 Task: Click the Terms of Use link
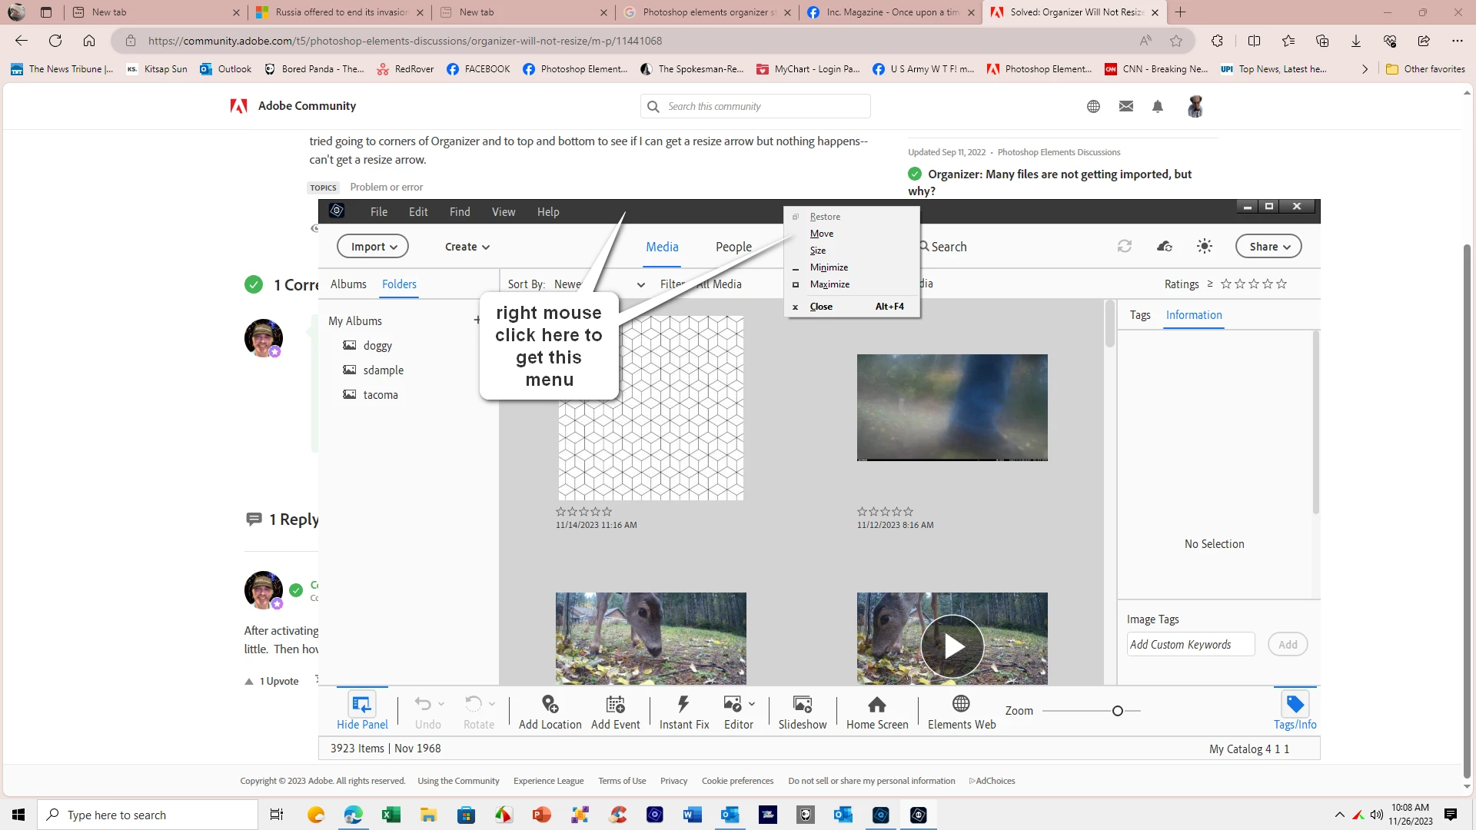pyautogui.click(x=622, y=781)
